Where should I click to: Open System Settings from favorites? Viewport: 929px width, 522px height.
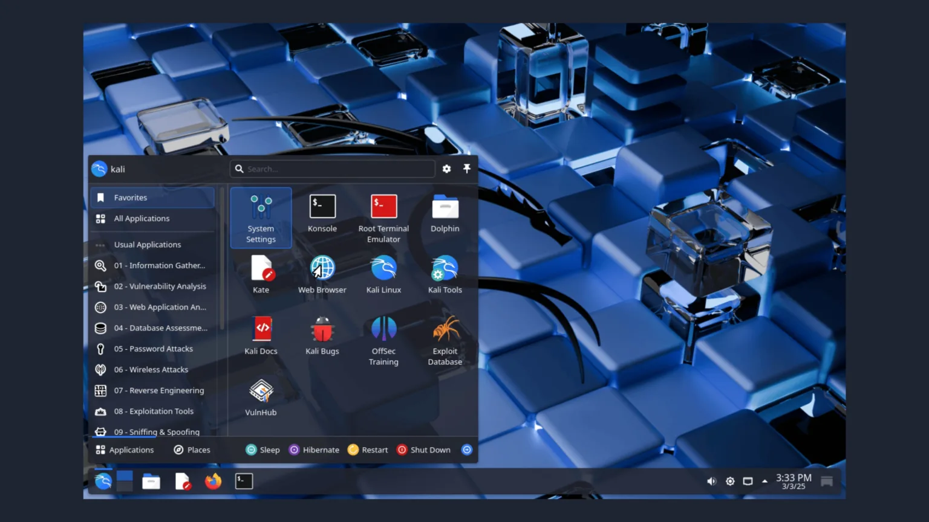[261, 217]
